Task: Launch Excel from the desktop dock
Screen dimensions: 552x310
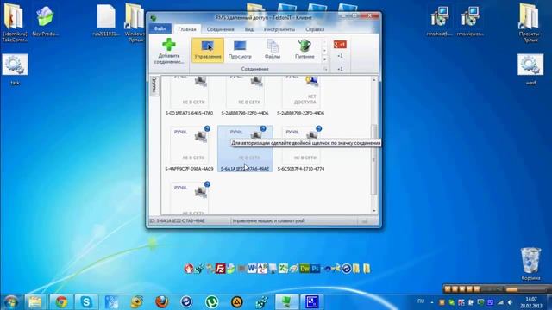Action: [x=284, y=269]
